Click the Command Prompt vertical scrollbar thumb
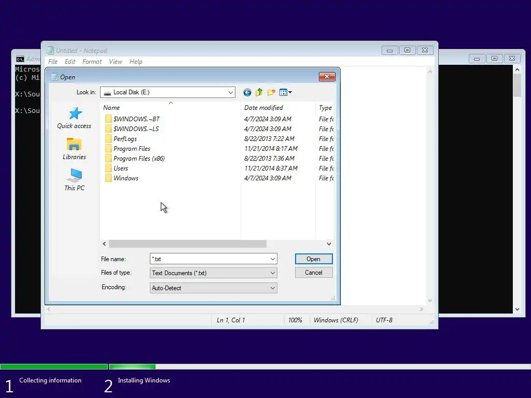Viewport: 531px width, 398px height. [517, 85]
